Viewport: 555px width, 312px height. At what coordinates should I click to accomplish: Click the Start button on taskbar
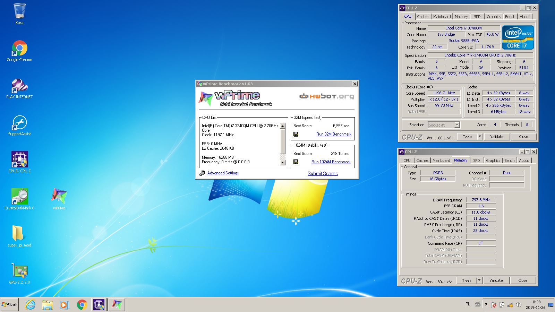tap(9, 305)
